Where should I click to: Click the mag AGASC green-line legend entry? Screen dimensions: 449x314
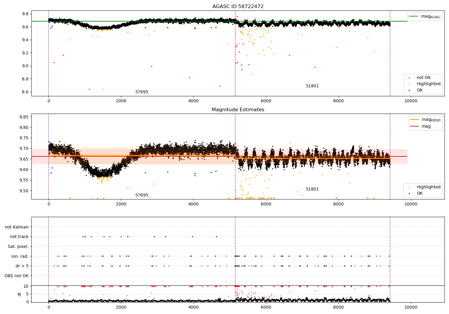[425, 16]
